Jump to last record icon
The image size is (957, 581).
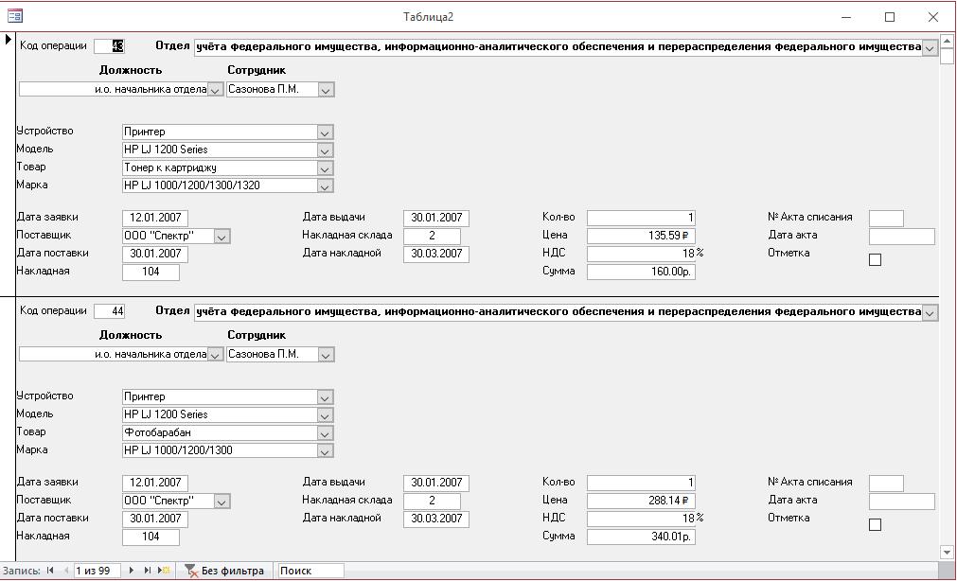click(x=147, y=571)
